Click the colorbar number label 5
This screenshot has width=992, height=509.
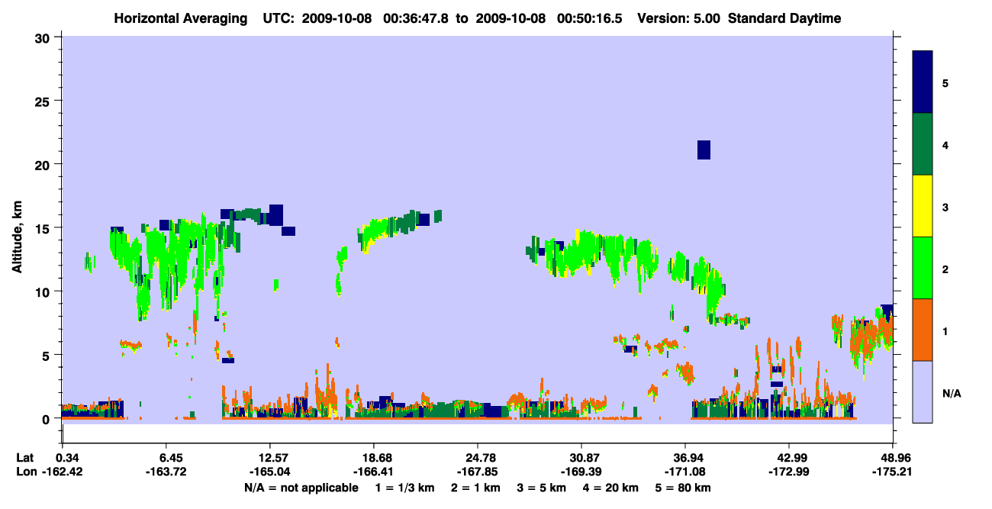(x=945, y=82)
